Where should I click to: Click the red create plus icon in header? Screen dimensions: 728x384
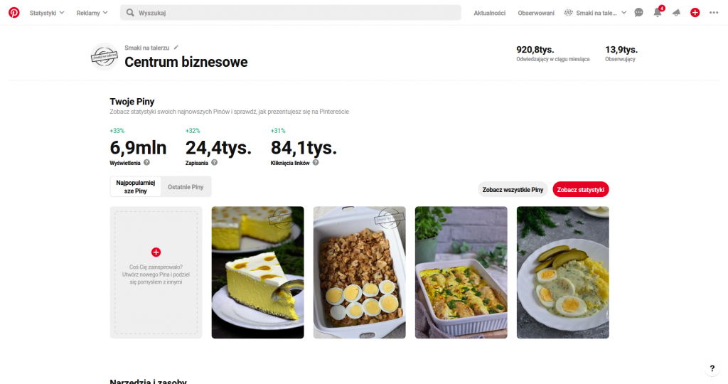pos(695,13)
